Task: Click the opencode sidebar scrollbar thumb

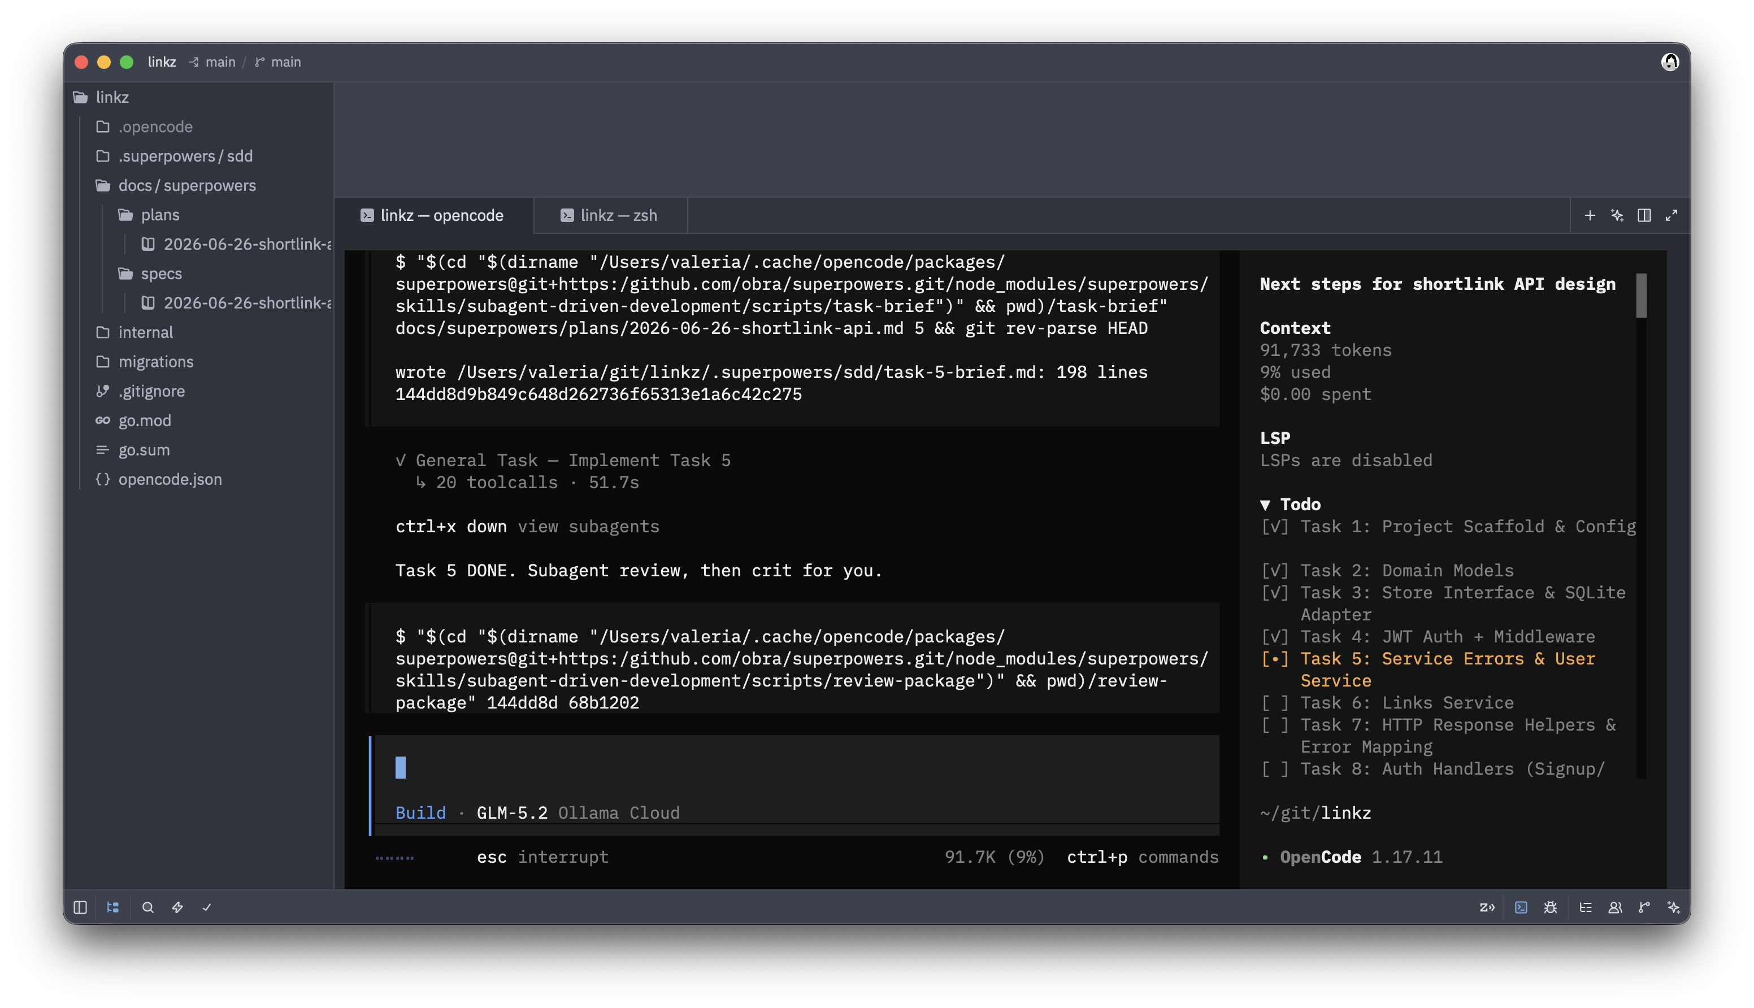Action: click(1640, 296)
